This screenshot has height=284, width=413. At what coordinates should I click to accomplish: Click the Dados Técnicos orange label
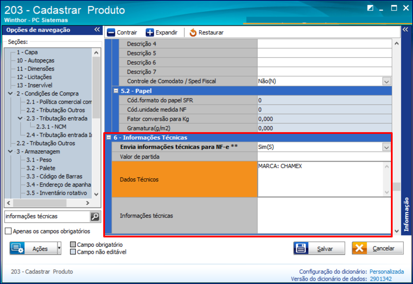[x=184, y=179]
